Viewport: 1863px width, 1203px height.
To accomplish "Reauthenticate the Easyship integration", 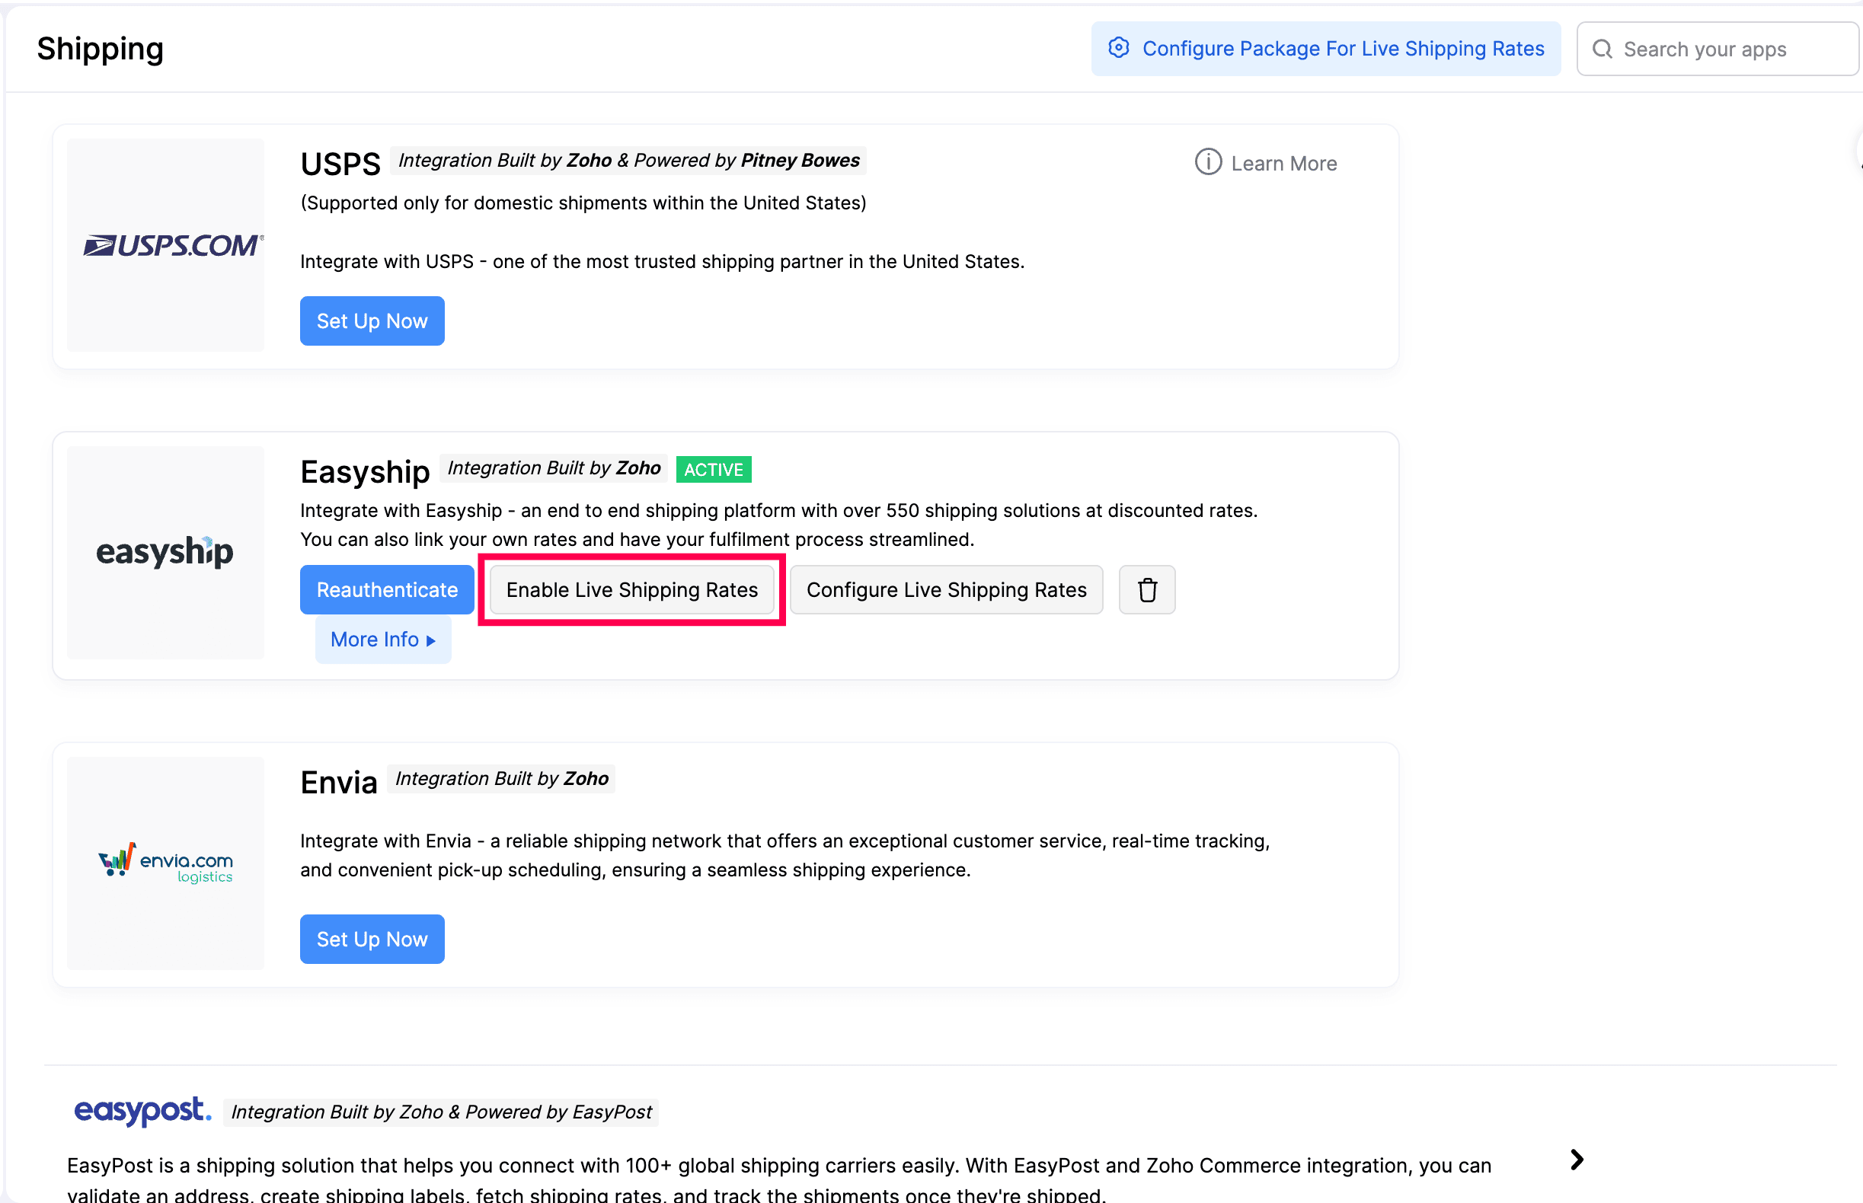I will 387,590.
